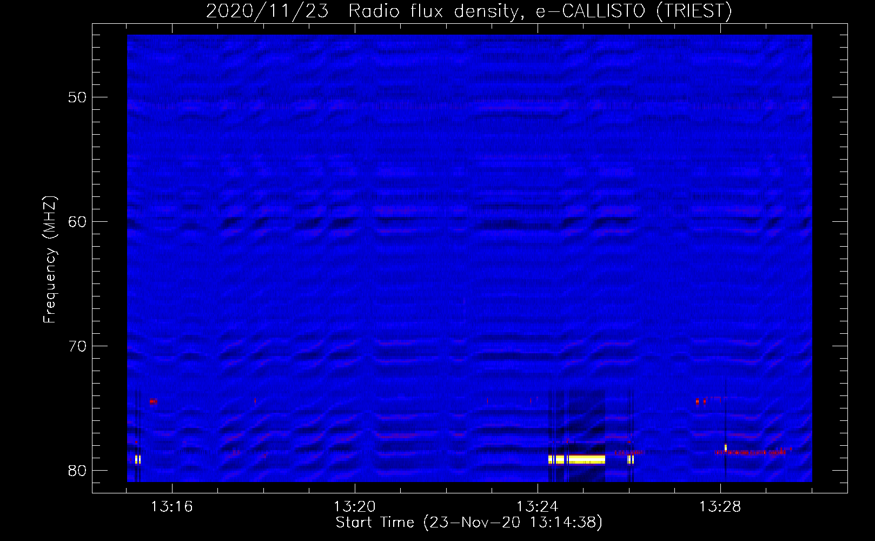Click the plot title 'Radio flux density, e-CALLISTO (TRIEST)'
Viewport: 875px width, 541px height.
click(540, 11)
